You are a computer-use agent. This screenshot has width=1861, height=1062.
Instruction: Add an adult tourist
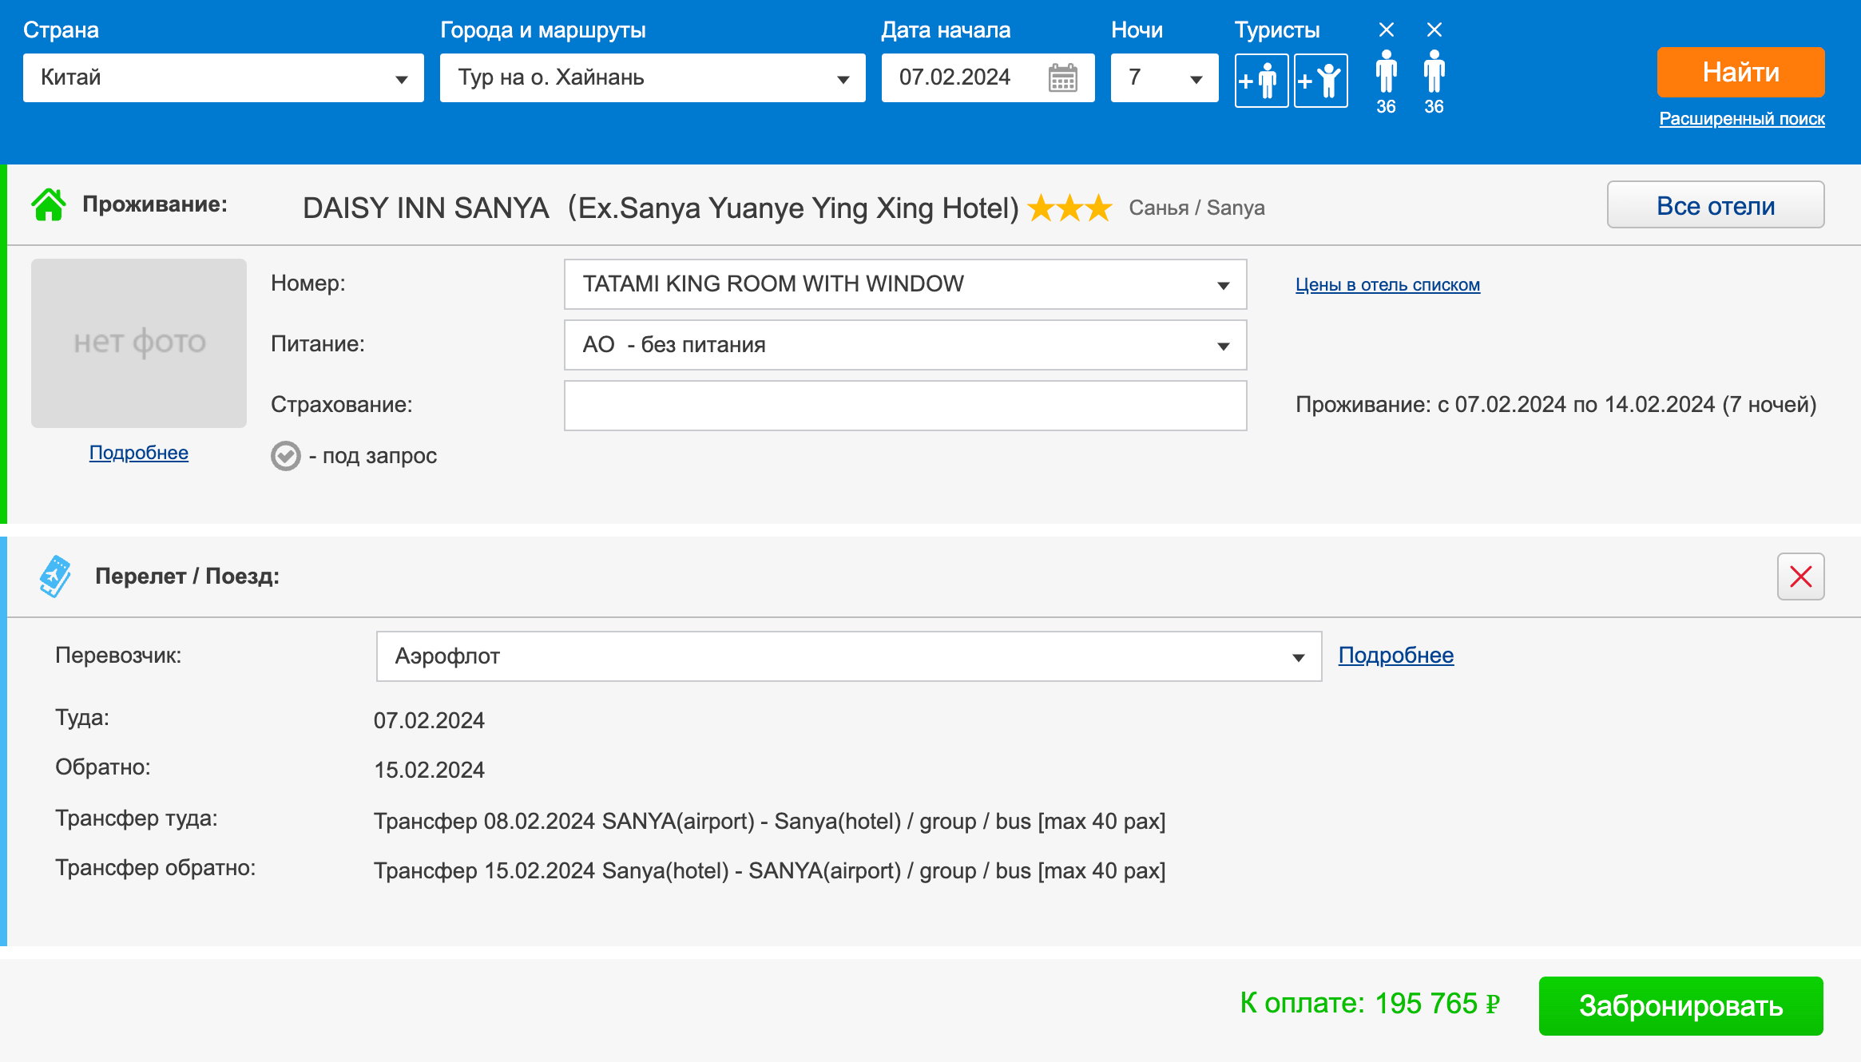tap(1261, 81)
